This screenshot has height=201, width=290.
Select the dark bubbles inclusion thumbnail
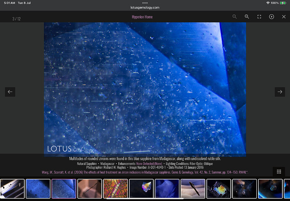coord(245,189)
